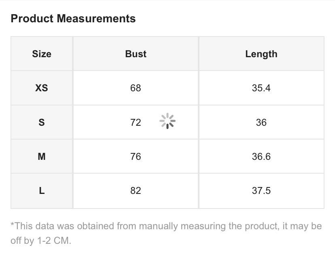Click length value 36.6

tap(261, 157)
